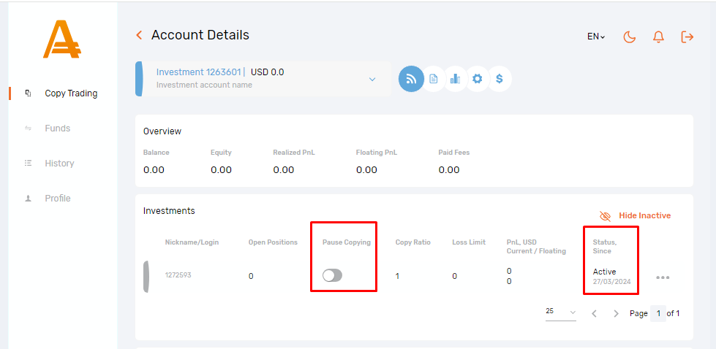The width and height of the screenshot is (716, 349).
Task: Click Hide Inactive investments toggle
Action: click(635, 215)
